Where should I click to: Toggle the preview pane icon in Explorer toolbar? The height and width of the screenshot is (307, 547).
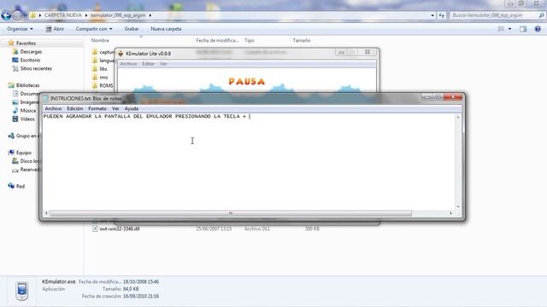523,29
